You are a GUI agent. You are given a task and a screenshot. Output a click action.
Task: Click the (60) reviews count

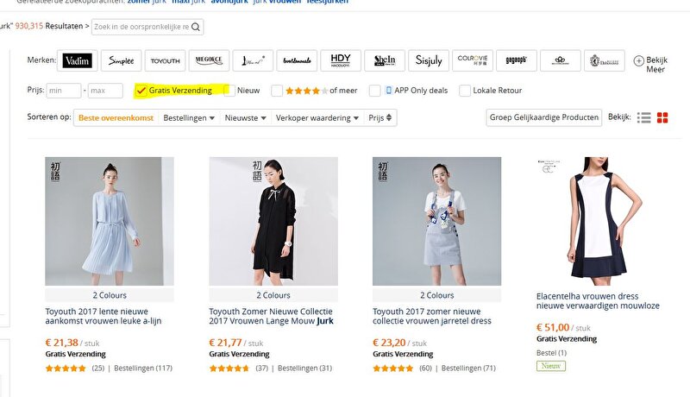click(x=425, y=369)
